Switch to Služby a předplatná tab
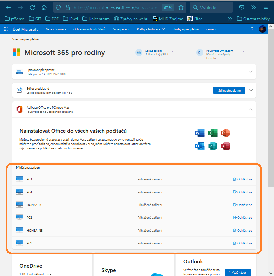Screen dimensions: 274x276 click(185, 29)
